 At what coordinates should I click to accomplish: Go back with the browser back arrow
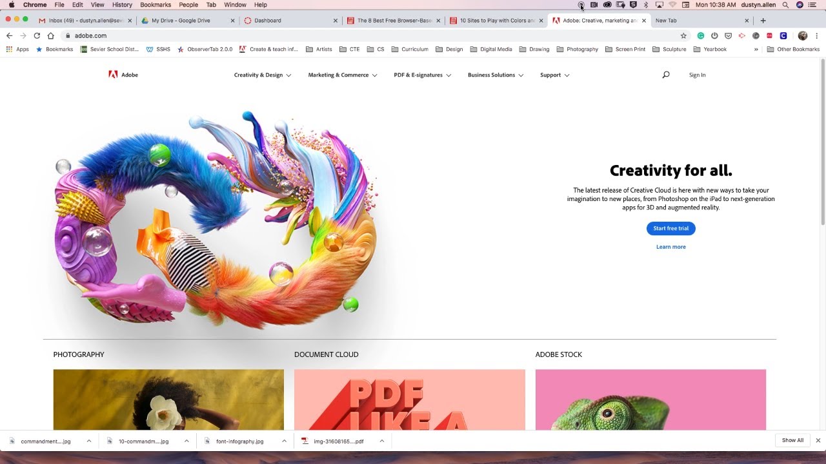[9, 35]
